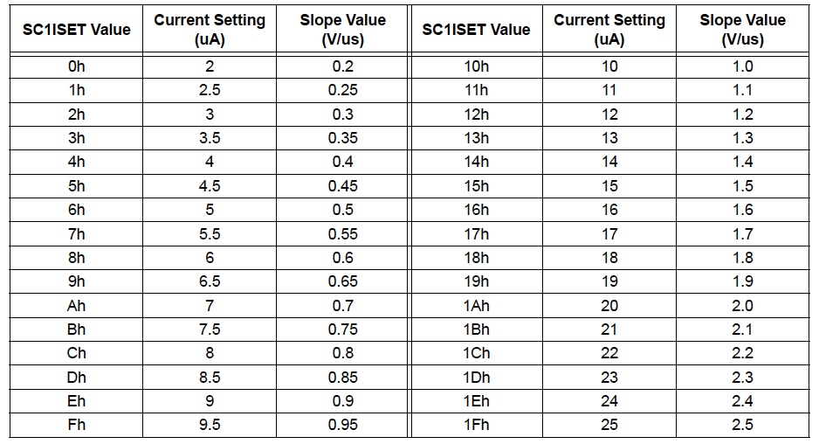
Task: Click the 10h SC1ISET value cell
Action: (477, 66)
